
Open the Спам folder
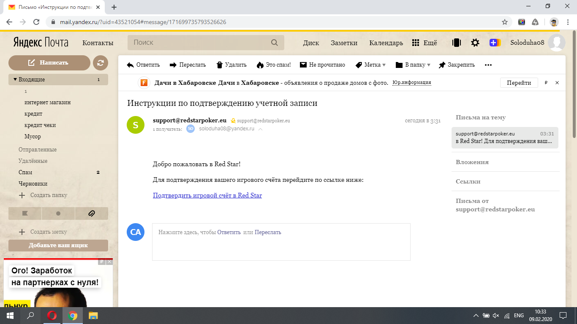click(x=25, y=172)
